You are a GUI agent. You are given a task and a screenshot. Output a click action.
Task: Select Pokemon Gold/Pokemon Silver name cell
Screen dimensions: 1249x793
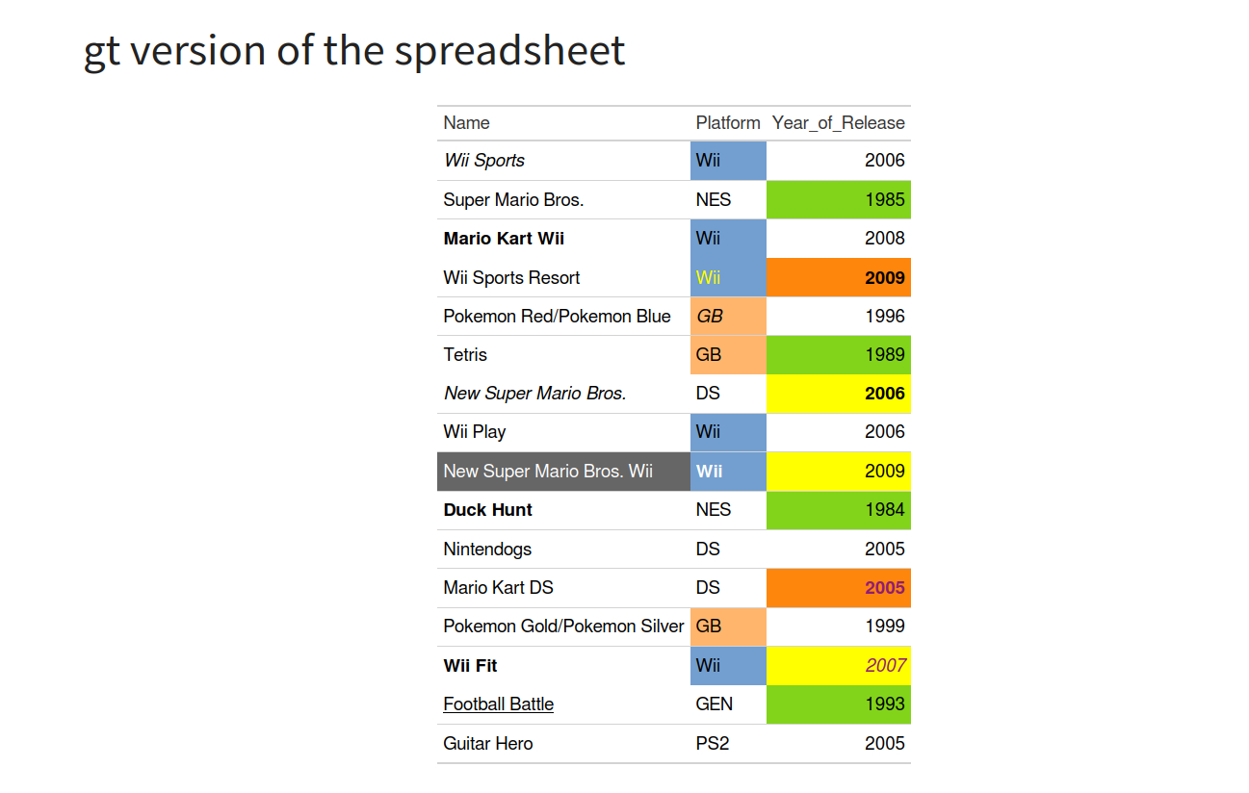tap(563, 627)
